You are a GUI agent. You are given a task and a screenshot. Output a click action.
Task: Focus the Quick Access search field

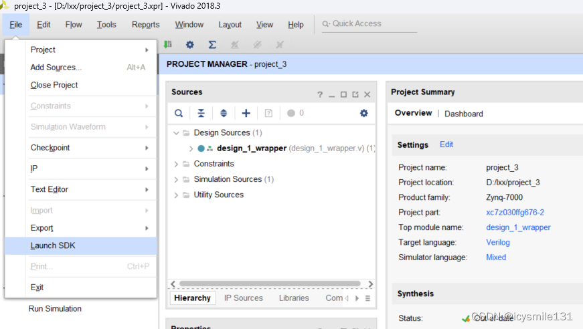click(x=369, y=24)
